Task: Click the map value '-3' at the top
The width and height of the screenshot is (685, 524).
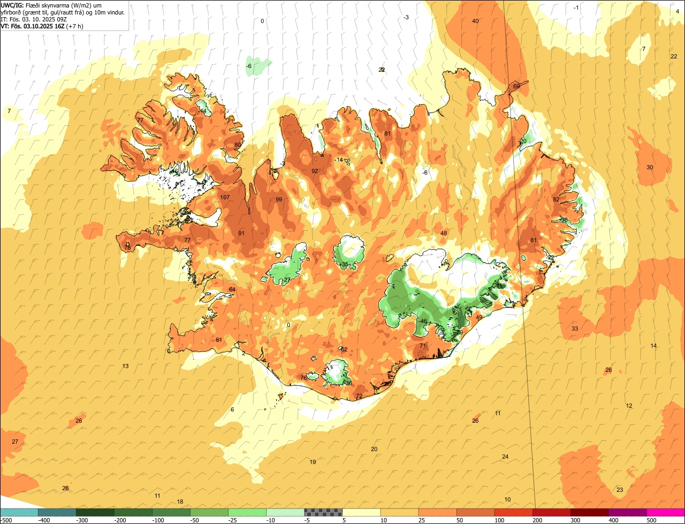Action: (x=406, y=17)
